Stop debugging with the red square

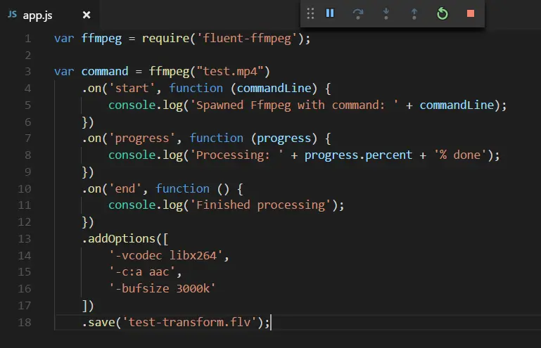click(470, 13)
